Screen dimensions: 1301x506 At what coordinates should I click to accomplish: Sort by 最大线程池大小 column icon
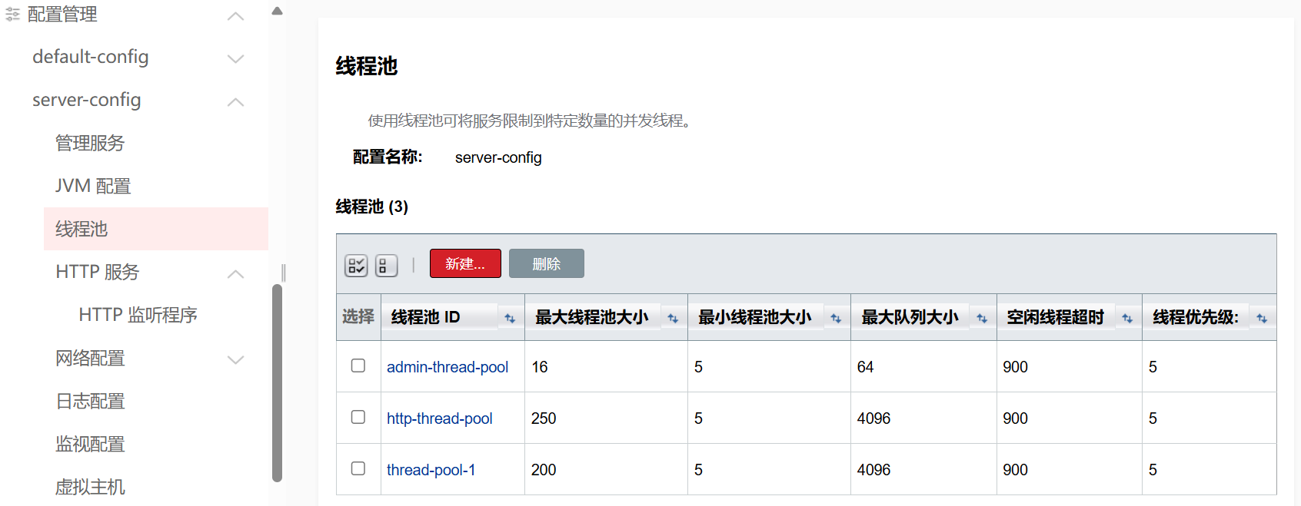click(673, 318)
